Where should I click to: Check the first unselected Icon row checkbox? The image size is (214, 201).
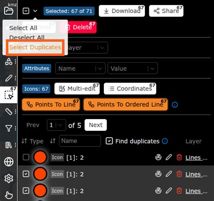click(x=26, y=157)
